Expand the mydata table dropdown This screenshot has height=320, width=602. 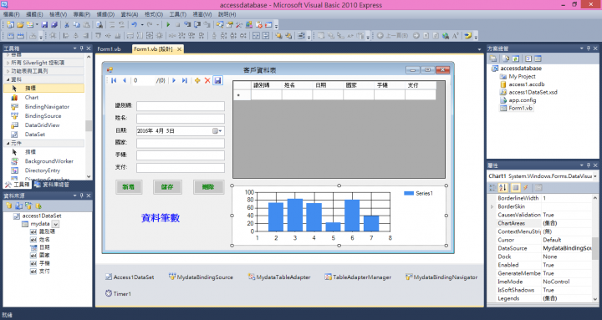56,224
